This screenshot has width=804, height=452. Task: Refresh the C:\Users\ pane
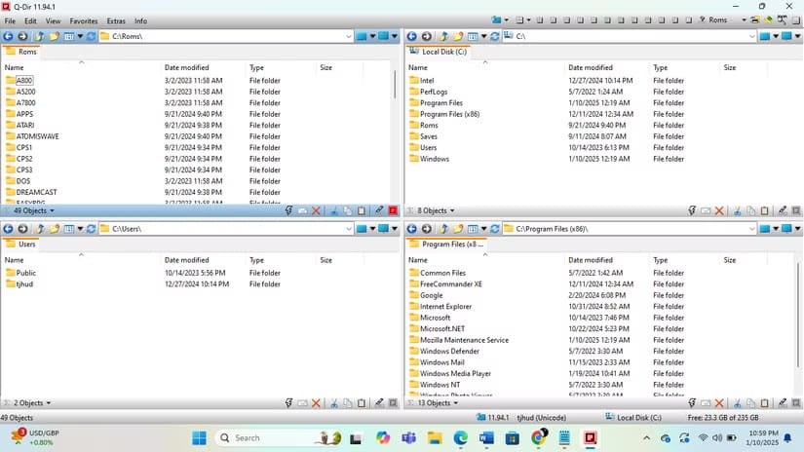click(x=91, y=229)
